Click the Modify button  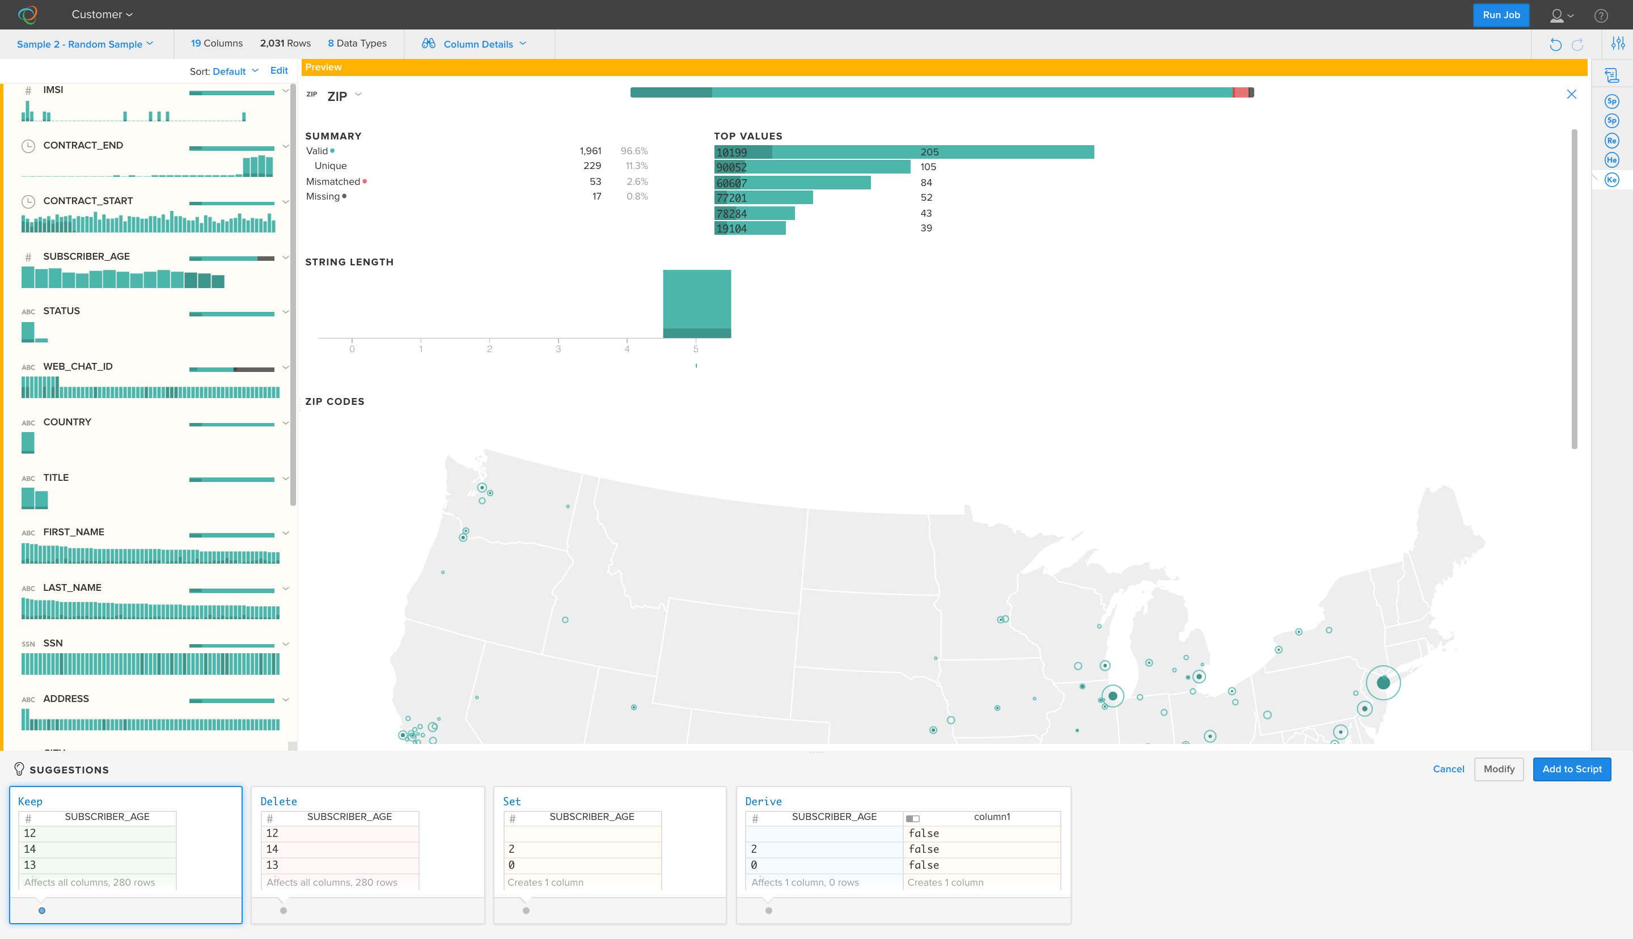1499,769
